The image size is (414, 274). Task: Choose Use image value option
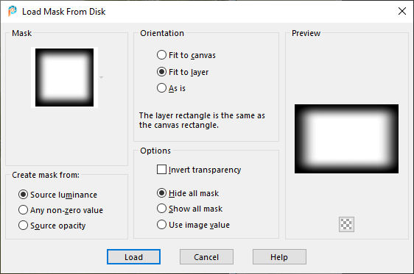(x=193, y=225)
